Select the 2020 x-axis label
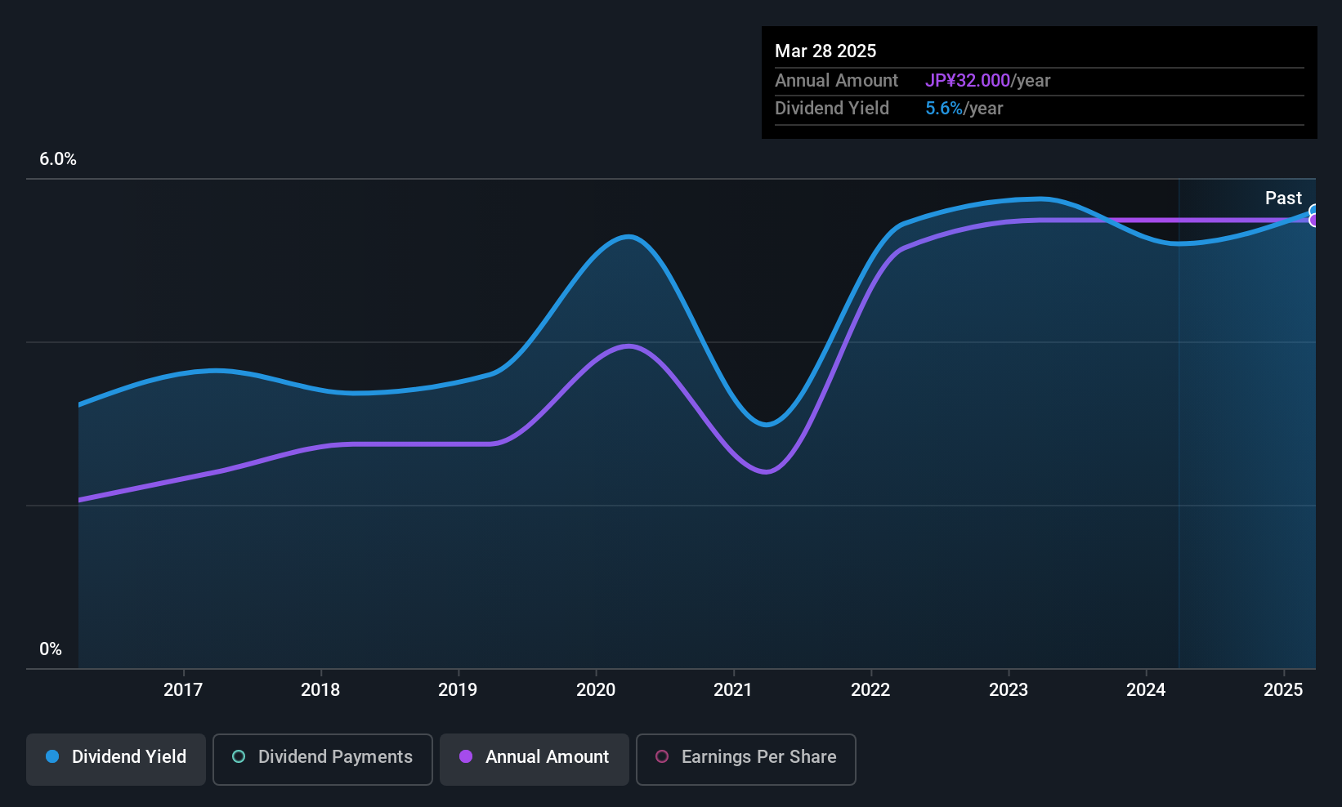This screenshot has width=1342, height=807. [596, 690]
